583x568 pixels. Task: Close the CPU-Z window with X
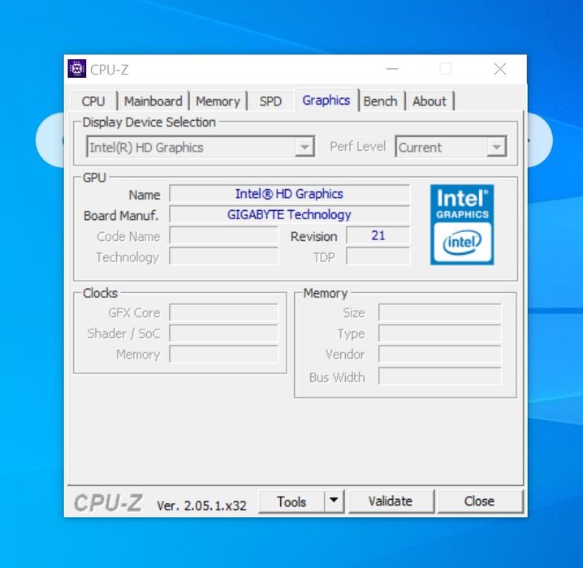(x=499, y=69)
